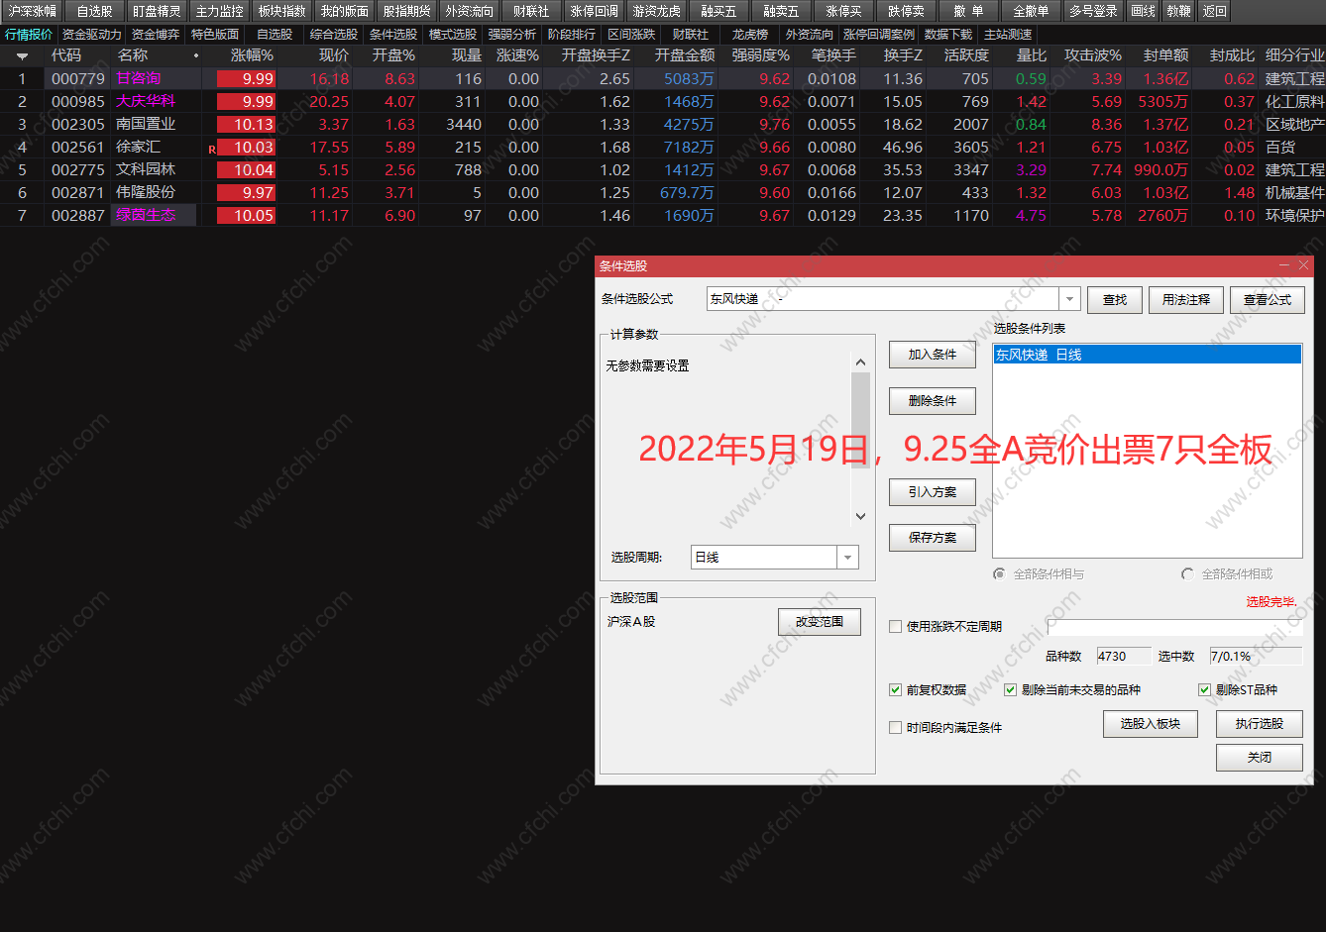Click 保存方案 button

tap(933, 538)
